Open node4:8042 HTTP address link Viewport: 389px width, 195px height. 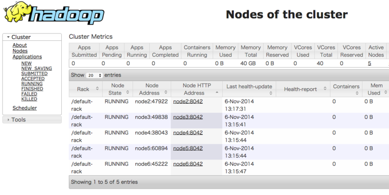coord(188,132)
